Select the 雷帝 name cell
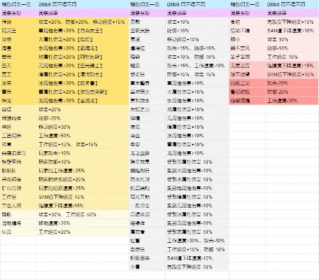The image size is (319, 280). (18, 92)
